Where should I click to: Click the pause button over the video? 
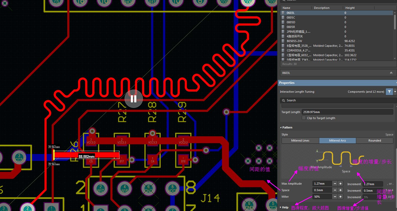click(x=133, y=99)
